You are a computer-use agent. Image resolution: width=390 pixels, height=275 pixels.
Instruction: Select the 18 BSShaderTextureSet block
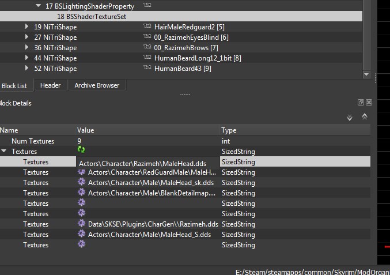[x=181, y=16]
